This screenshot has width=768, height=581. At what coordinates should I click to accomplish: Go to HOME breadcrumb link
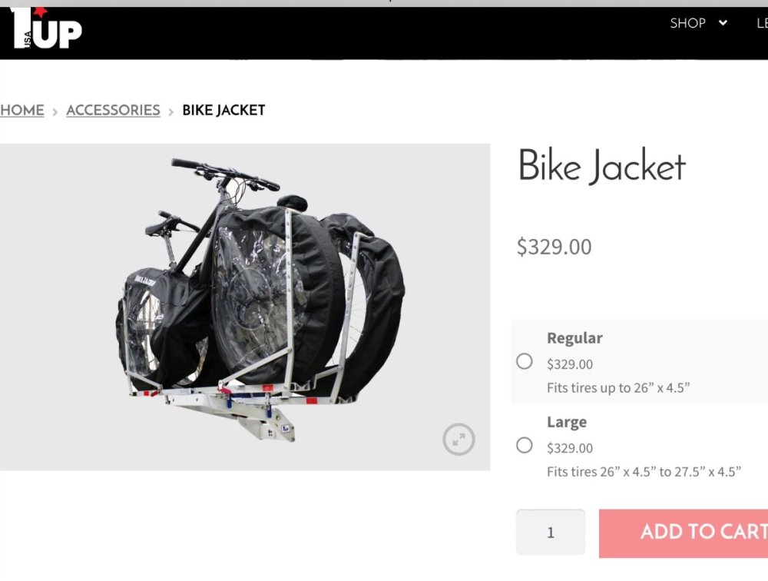tap(22, 110)
